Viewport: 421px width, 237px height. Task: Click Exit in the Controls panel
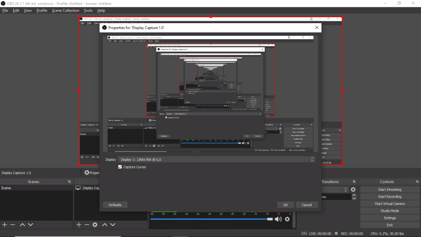click(x=390, y=225)
